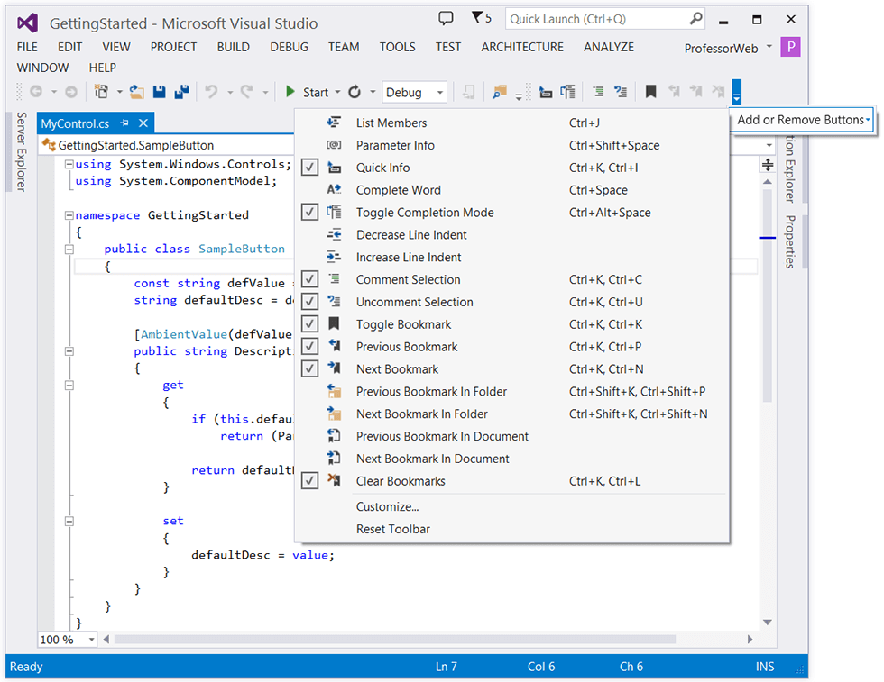
Task: Click the search magnifier in Quick Launch
Action: click(x=695, y=19)
